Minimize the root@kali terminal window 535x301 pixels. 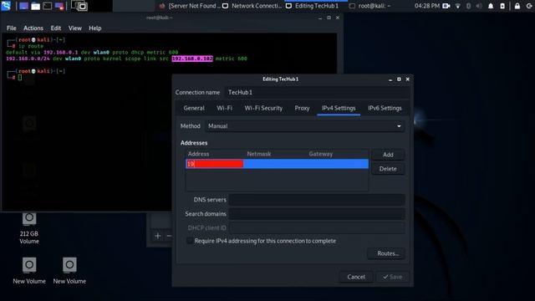320,18
